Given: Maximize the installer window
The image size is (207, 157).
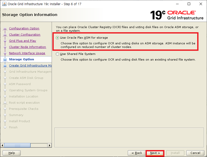Looking at the screenshot, I should click(189, 4).
